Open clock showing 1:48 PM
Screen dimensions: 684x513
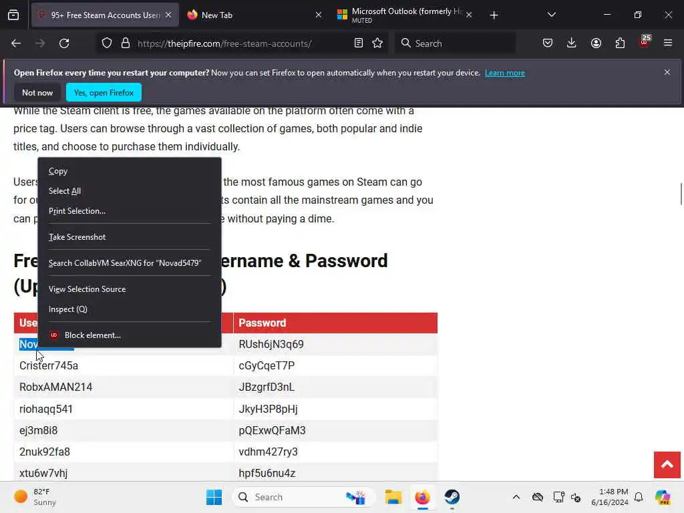click(609, 497)
